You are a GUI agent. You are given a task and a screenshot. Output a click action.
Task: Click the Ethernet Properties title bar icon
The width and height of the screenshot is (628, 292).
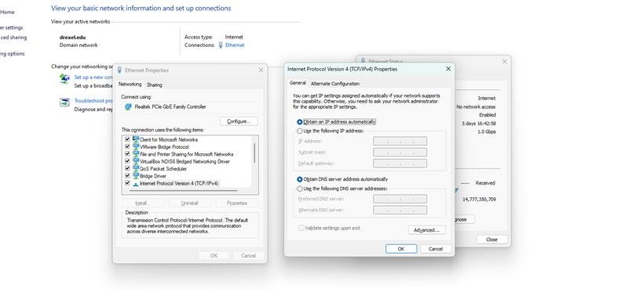[119, 70]
